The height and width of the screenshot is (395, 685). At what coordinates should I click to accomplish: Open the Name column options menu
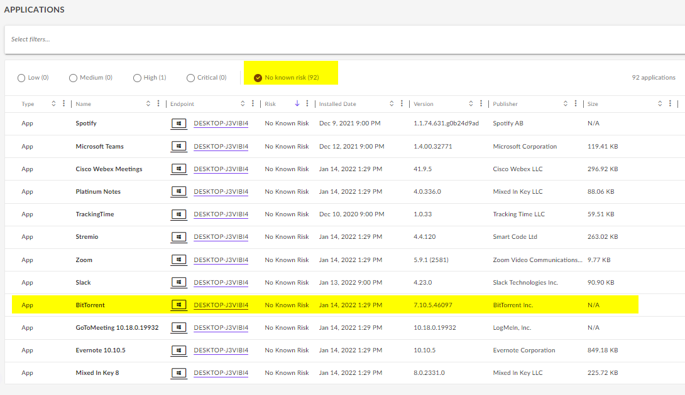[x=158, y=103]
